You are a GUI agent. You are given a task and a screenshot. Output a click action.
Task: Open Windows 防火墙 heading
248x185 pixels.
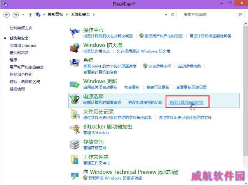pyautogui.click(x=103, y=45)
